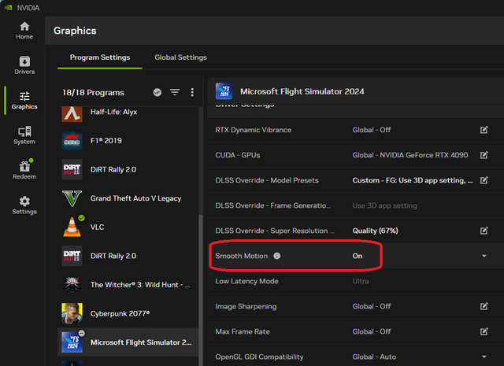This screenshot has width=504, height=366.
Task: Select Grand Theft Auto V Legacy icon
Action: 72,198
